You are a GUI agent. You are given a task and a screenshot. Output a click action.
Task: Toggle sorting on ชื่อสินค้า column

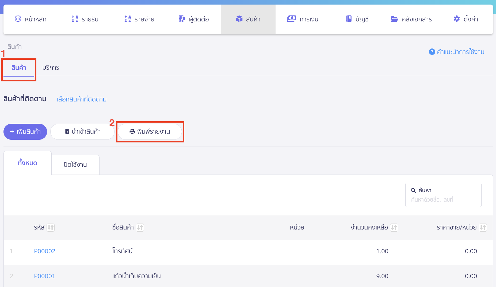coord(140,227)
